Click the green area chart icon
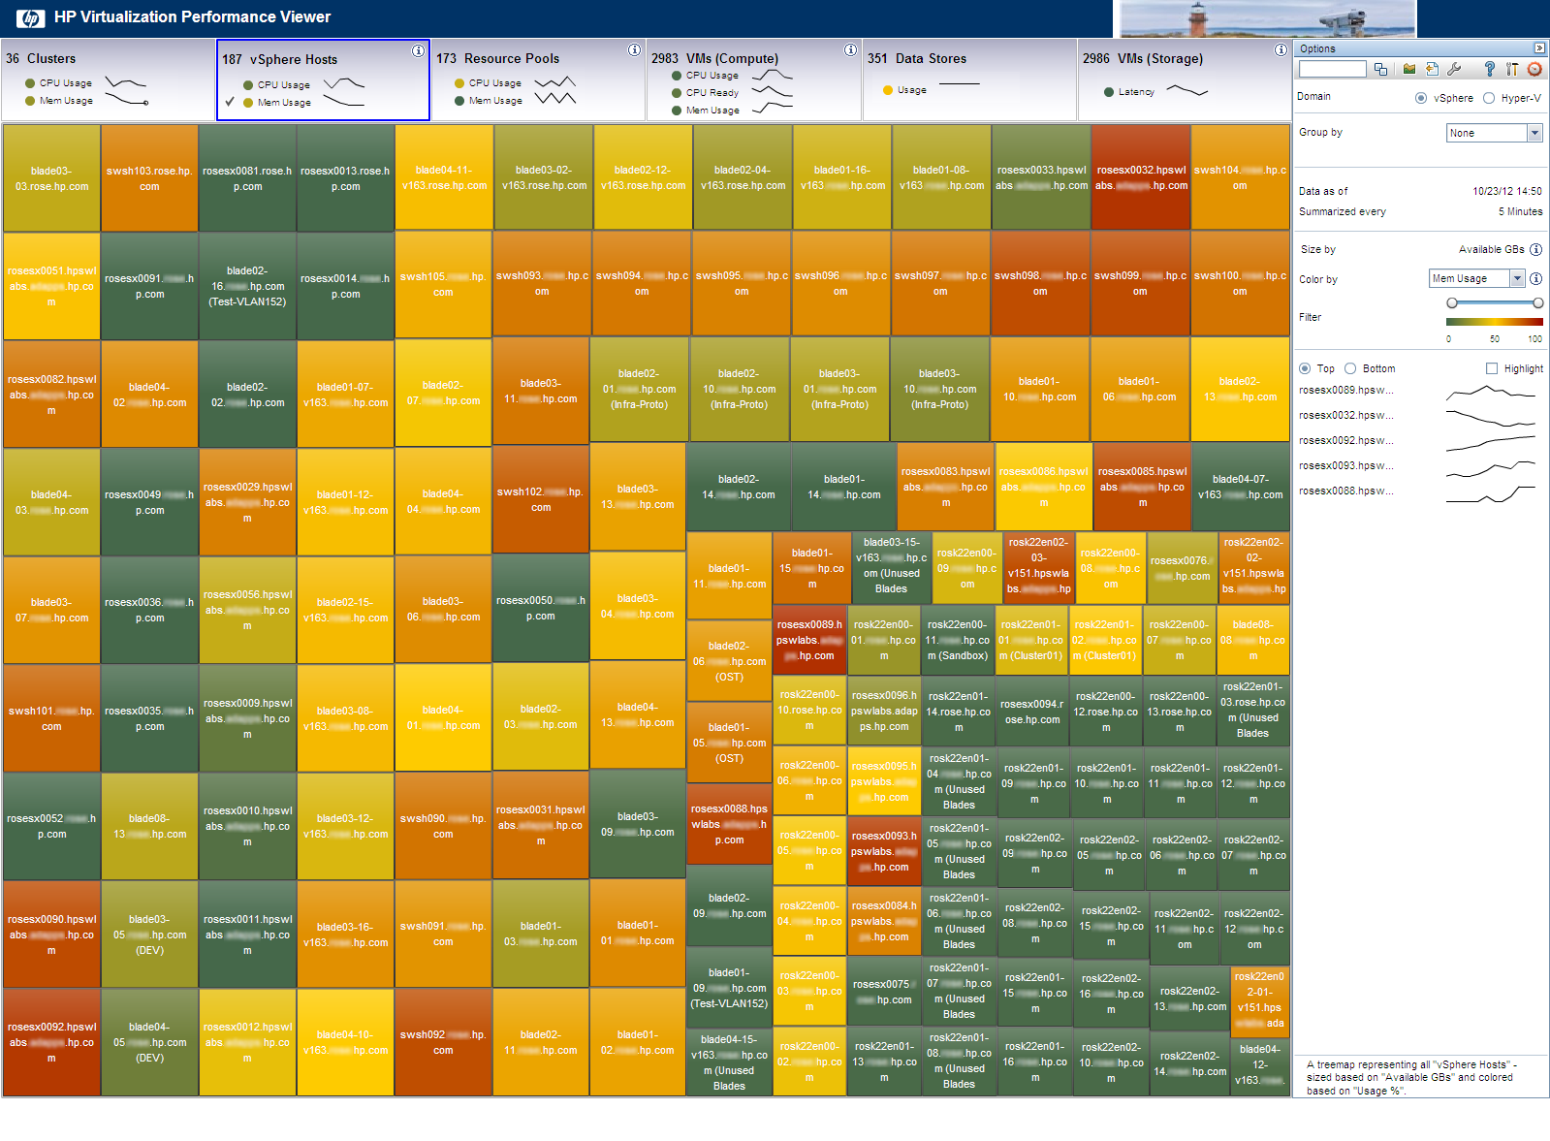 (x=1408, y=69)
